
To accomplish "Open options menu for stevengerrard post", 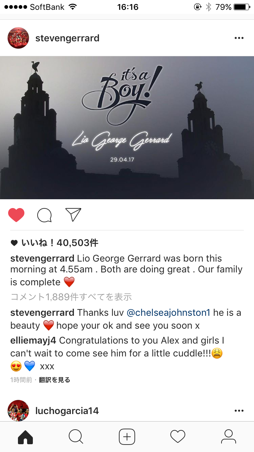I will coord(239,38).
